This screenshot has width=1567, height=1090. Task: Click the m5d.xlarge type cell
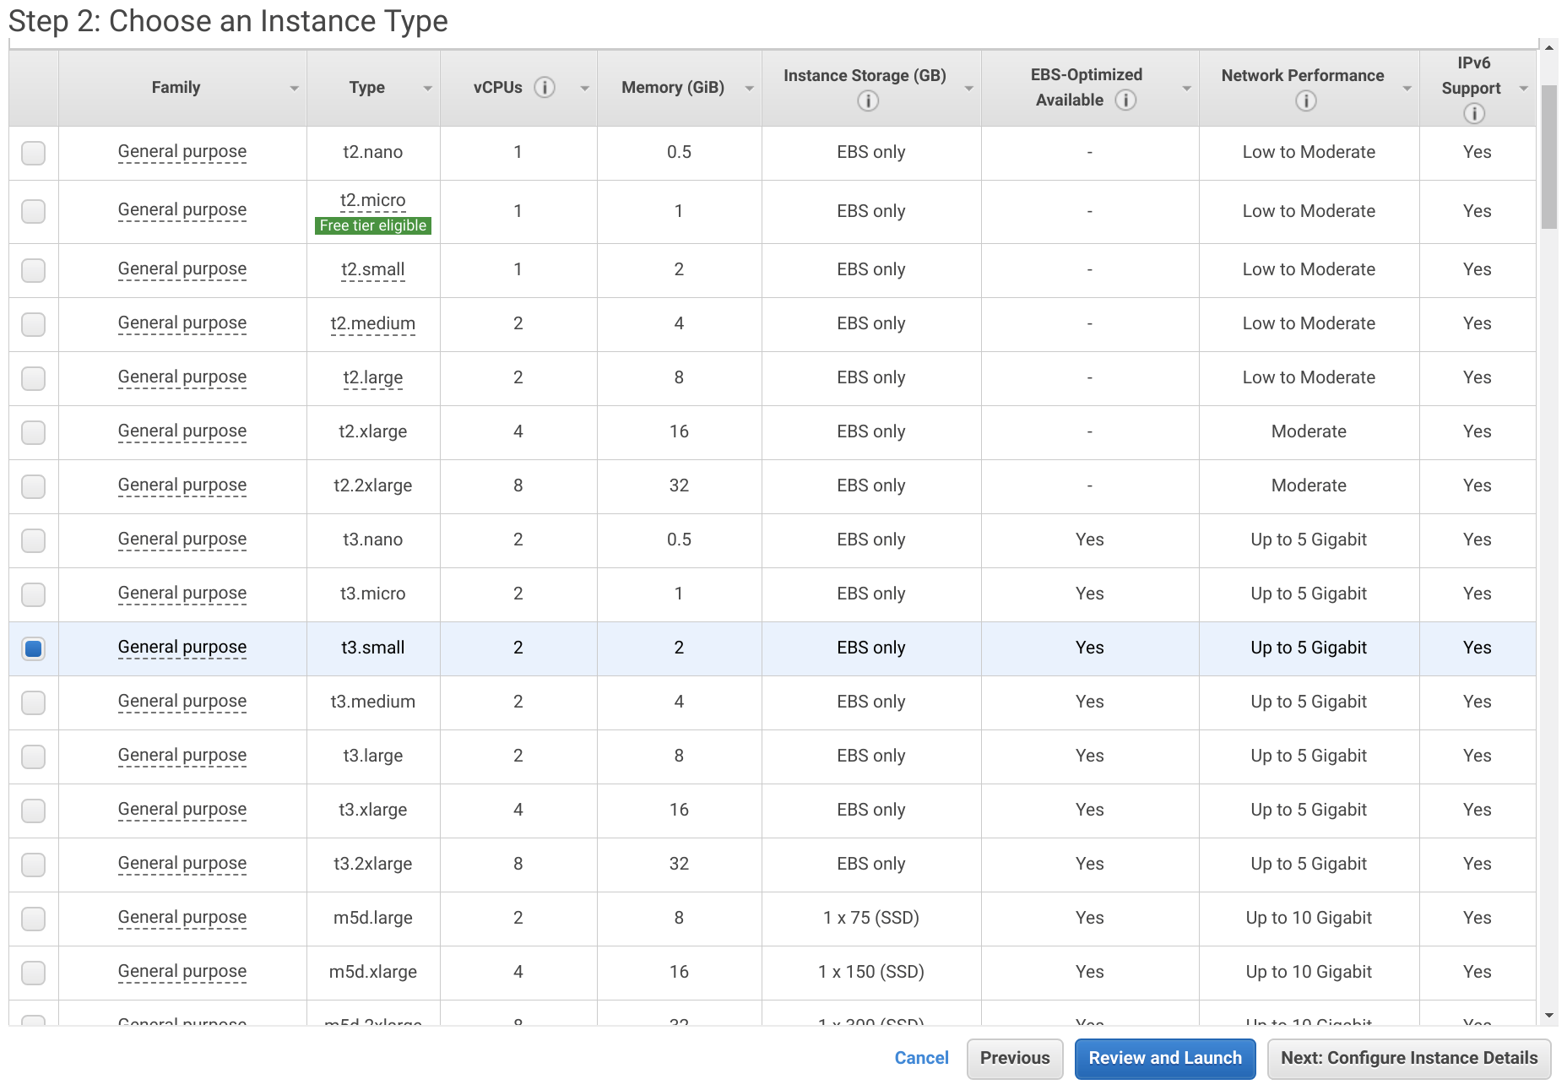[x=373, y=973]
